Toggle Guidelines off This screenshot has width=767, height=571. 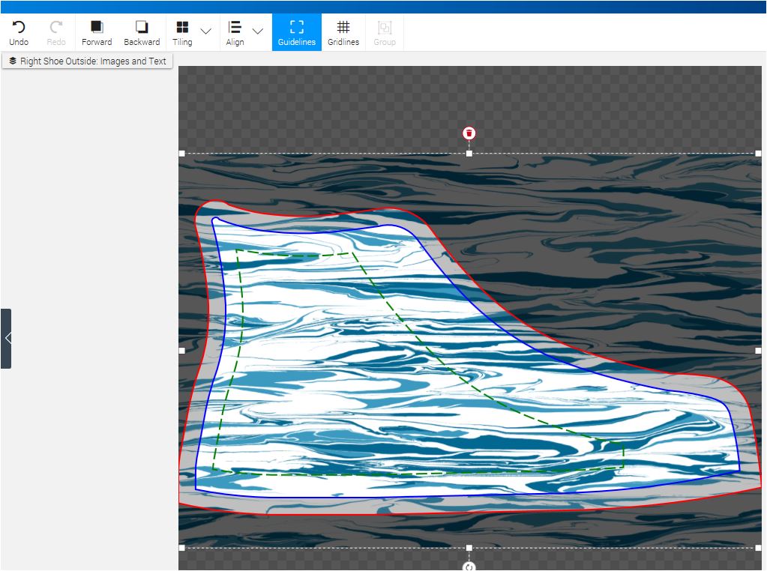(x=297, y=32)
